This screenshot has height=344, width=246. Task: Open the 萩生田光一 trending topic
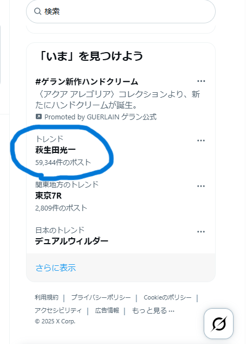[55, 150]
